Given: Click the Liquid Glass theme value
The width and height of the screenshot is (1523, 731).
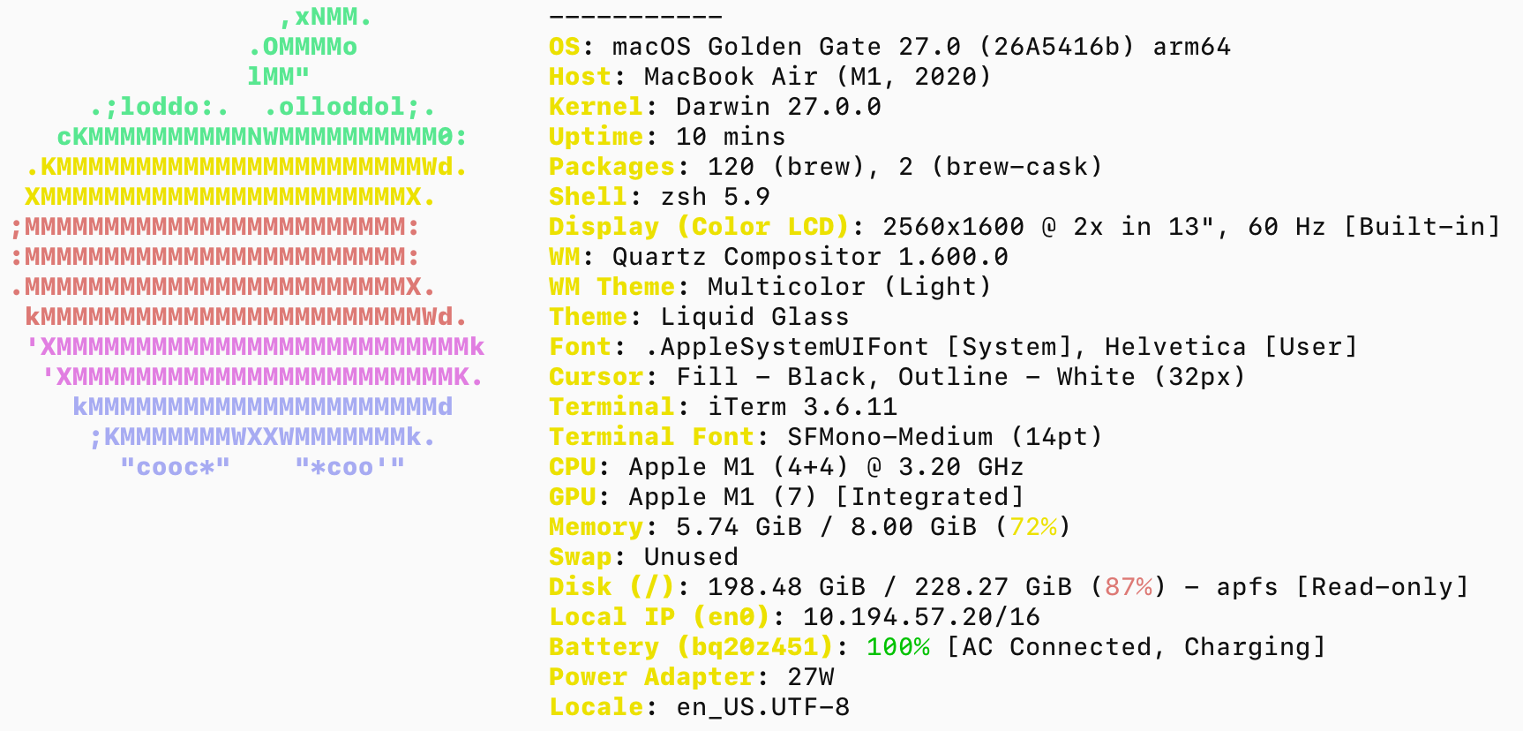Looking at the screenshot, I should tap(754, 316).
